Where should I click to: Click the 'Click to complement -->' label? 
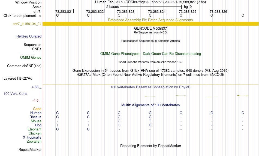22,16
